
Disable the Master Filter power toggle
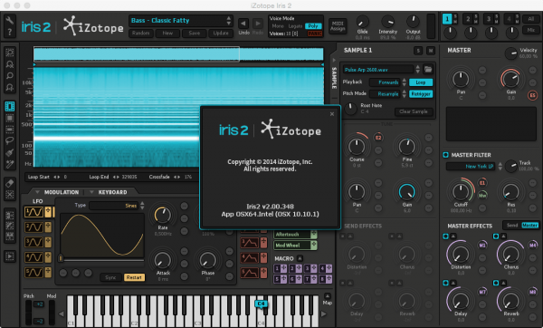click(445, 155)
